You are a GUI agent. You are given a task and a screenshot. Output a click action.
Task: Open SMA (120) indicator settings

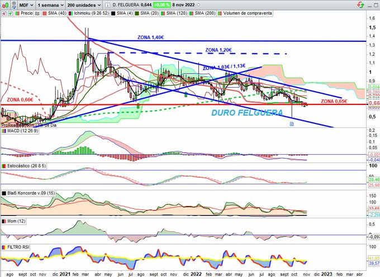(177, 13)
